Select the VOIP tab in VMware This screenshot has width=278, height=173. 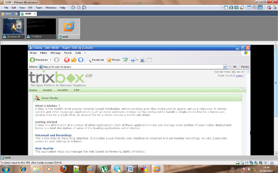pos(28,13)
